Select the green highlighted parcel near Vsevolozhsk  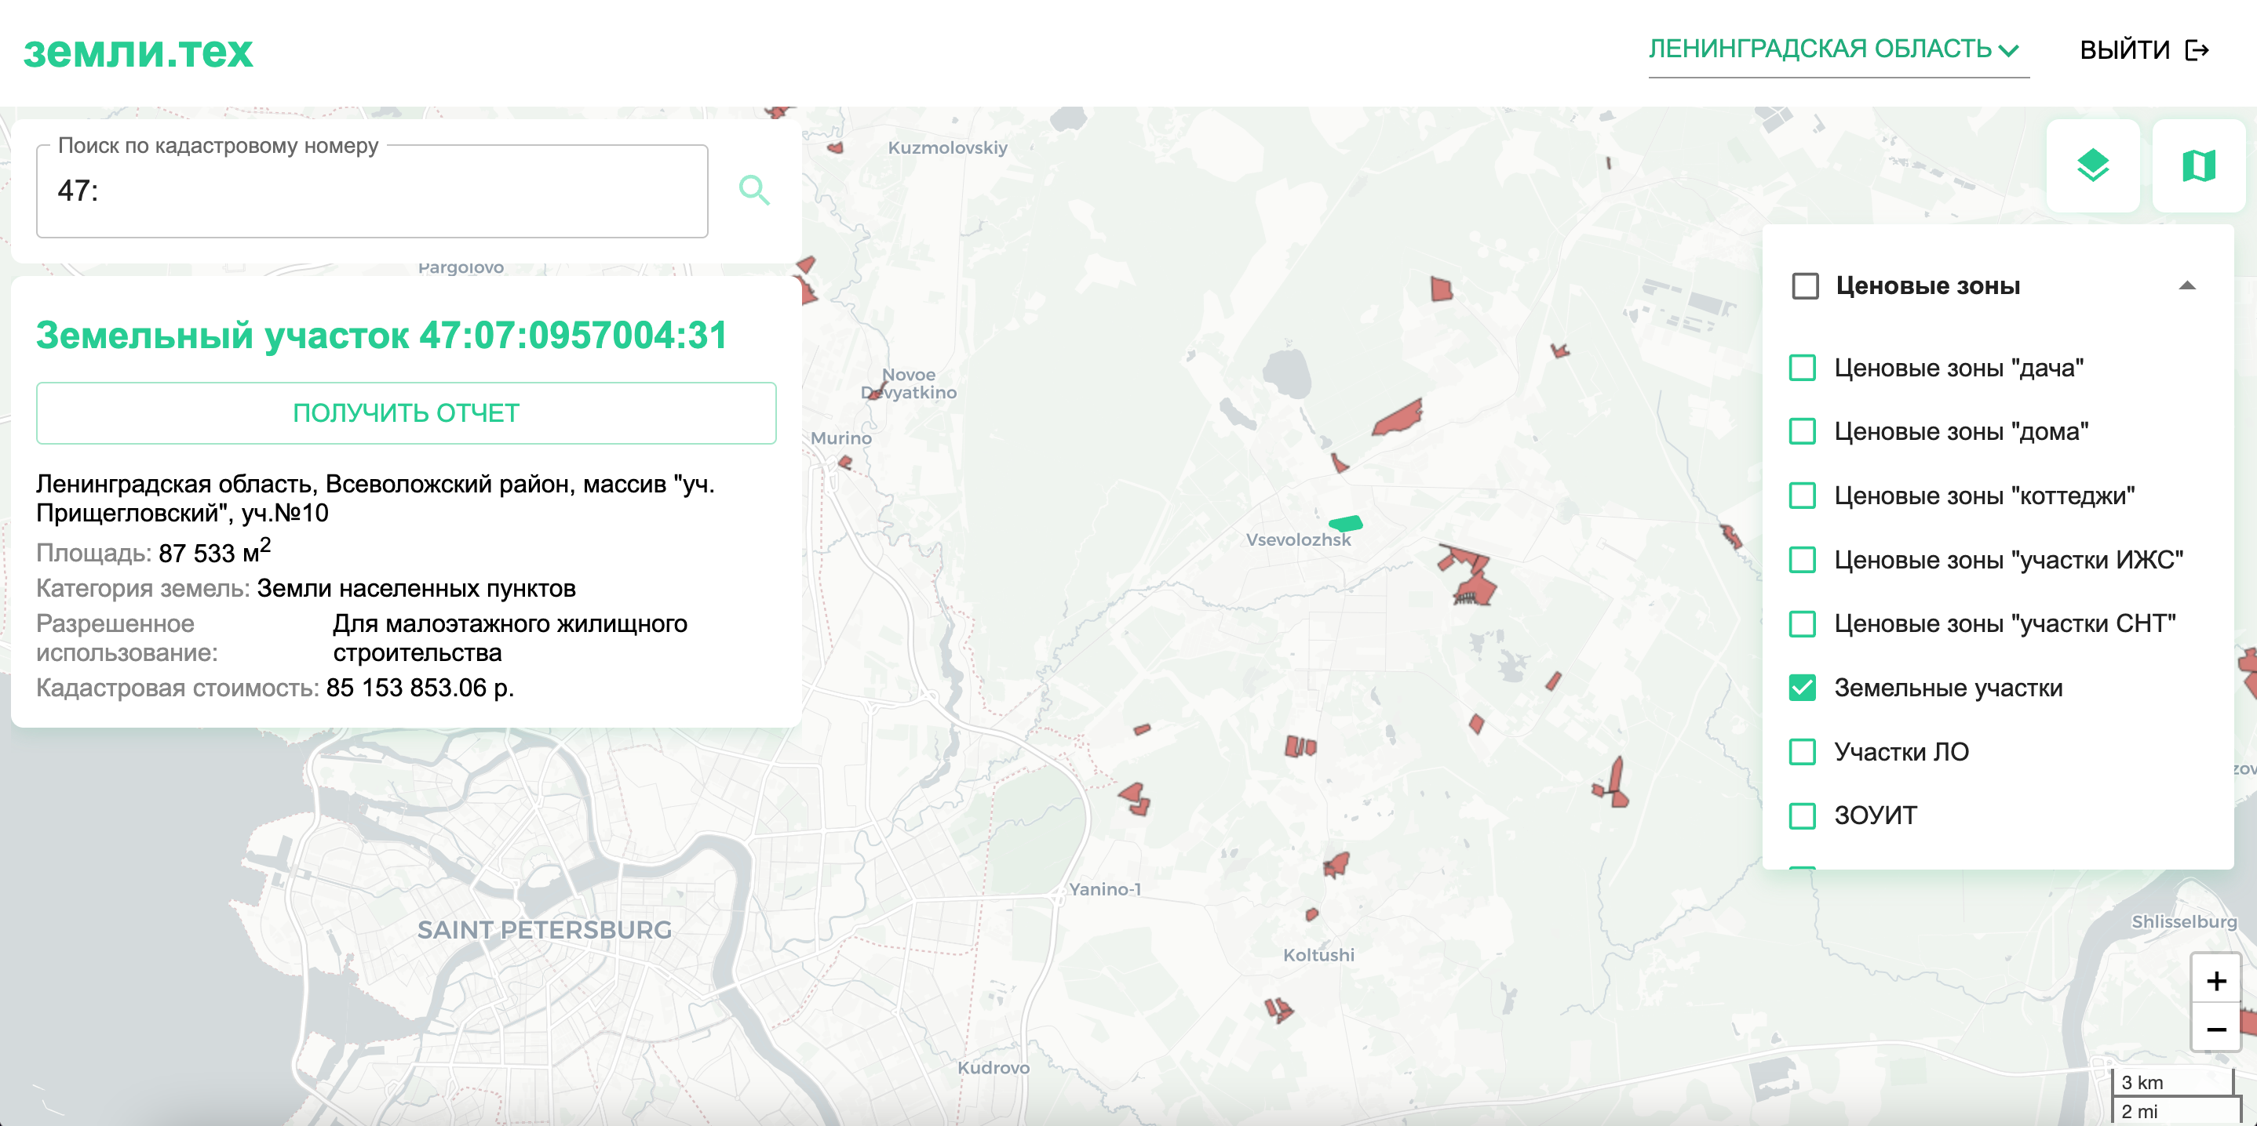pyautogui.click(x=1346, y=524)
